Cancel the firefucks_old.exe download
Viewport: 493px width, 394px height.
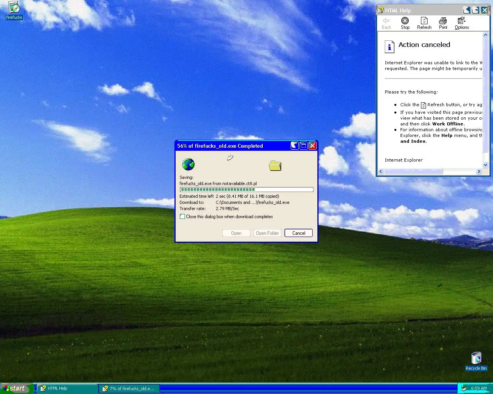298,233
